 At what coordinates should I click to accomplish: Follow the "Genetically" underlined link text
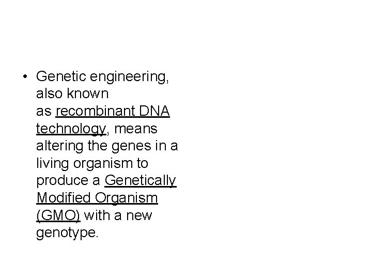pos(141,181)
